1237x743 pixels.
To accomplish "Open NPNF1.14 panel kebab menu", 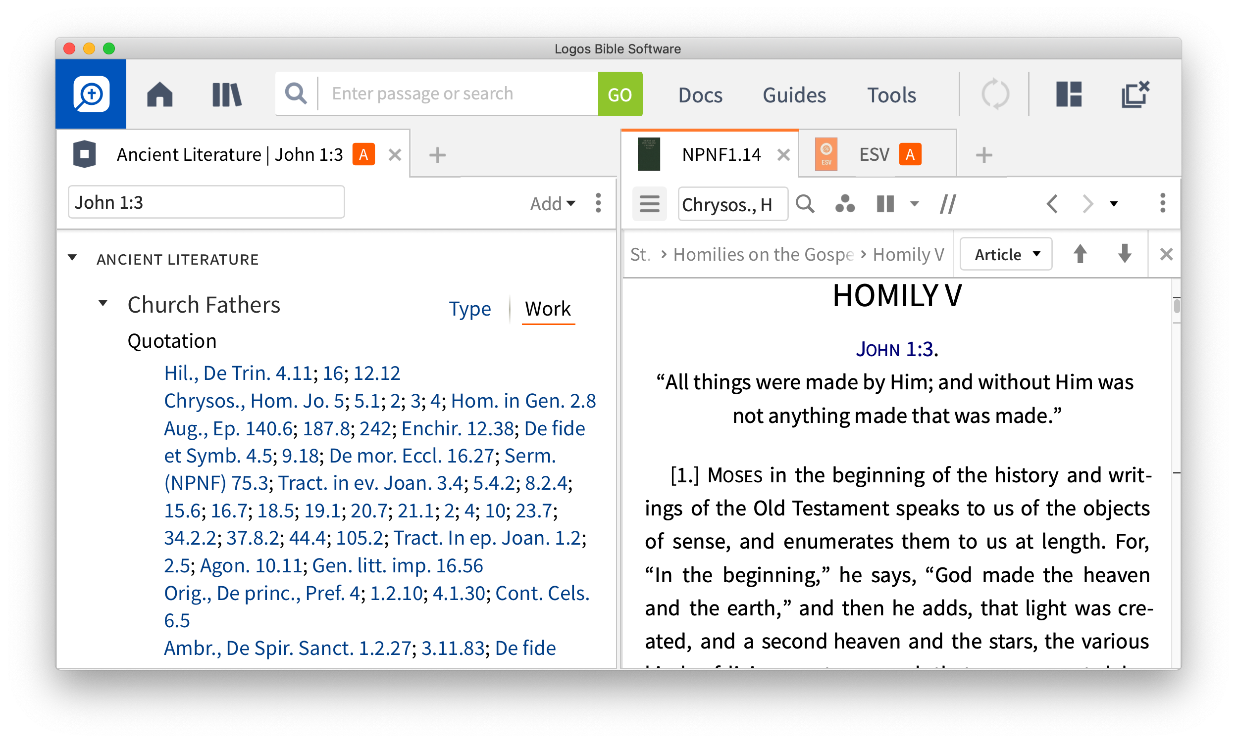I will click(x=1162, y=203).
